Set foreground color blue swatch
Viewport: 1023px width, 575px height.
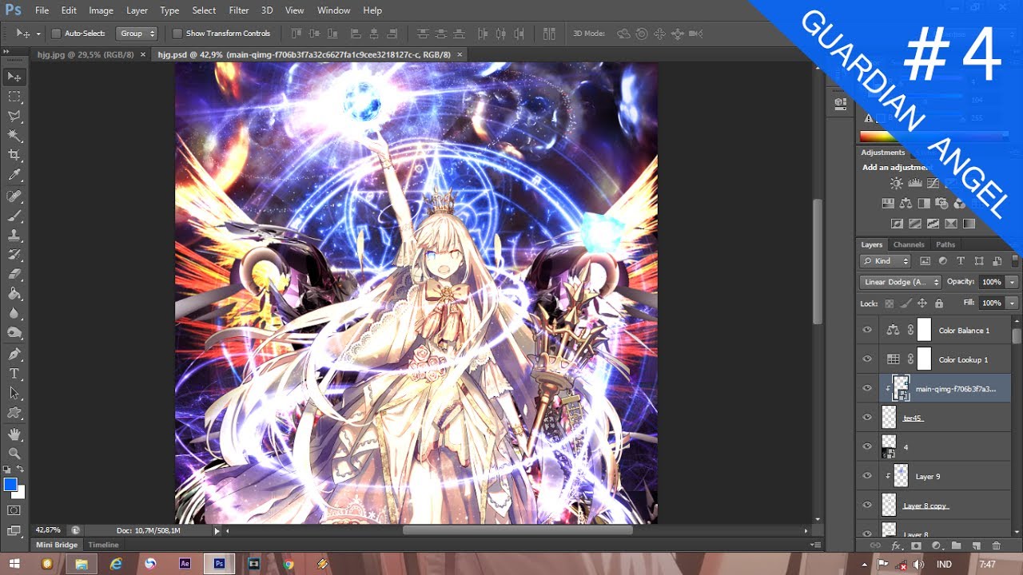click(x=10, y=485)
